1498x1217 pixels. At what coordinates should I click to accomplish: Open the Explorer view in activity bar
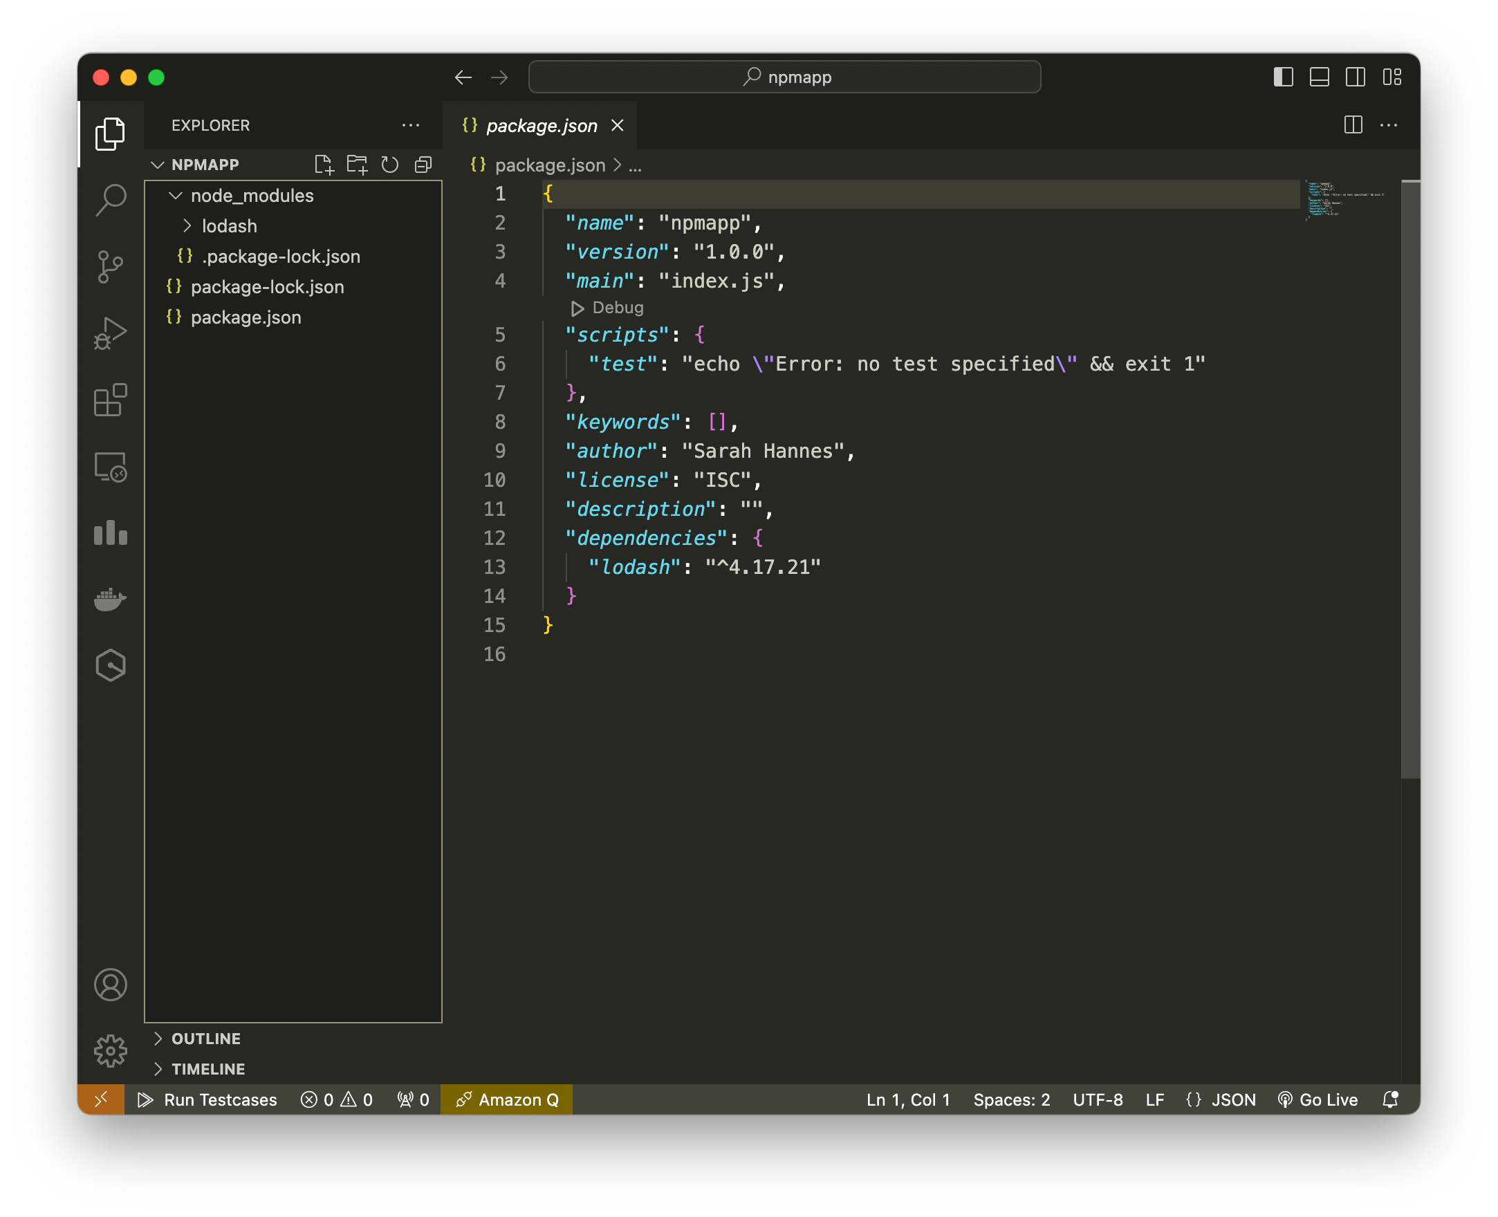click(x=110, y=134)
